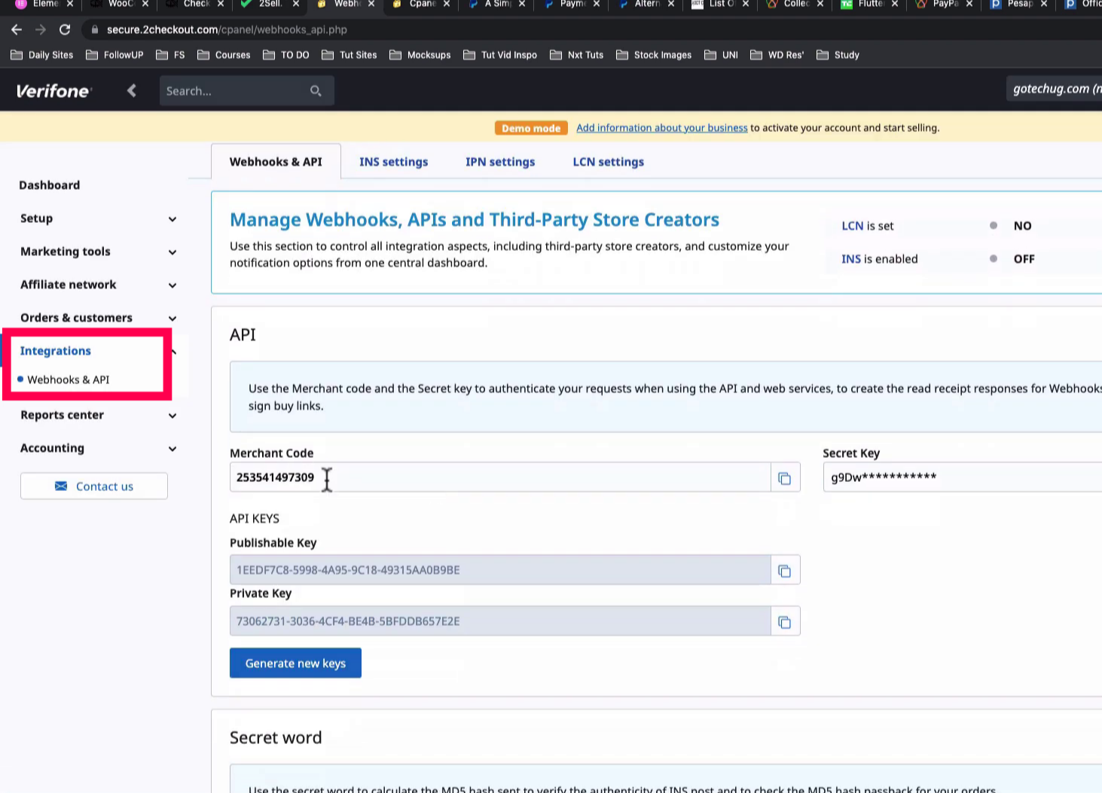1102x793 pixels.
Task: Open the Daily Sites bookmark folder
Action: pyautogui.click(x=42, y=55)
